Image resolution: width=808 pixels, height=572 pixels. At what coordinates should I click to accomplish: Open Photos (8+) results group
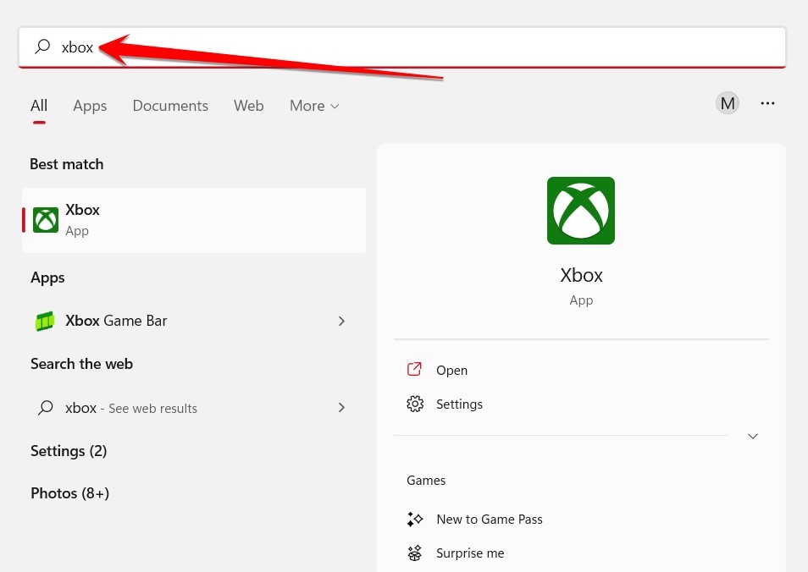(x=69, y=493)
